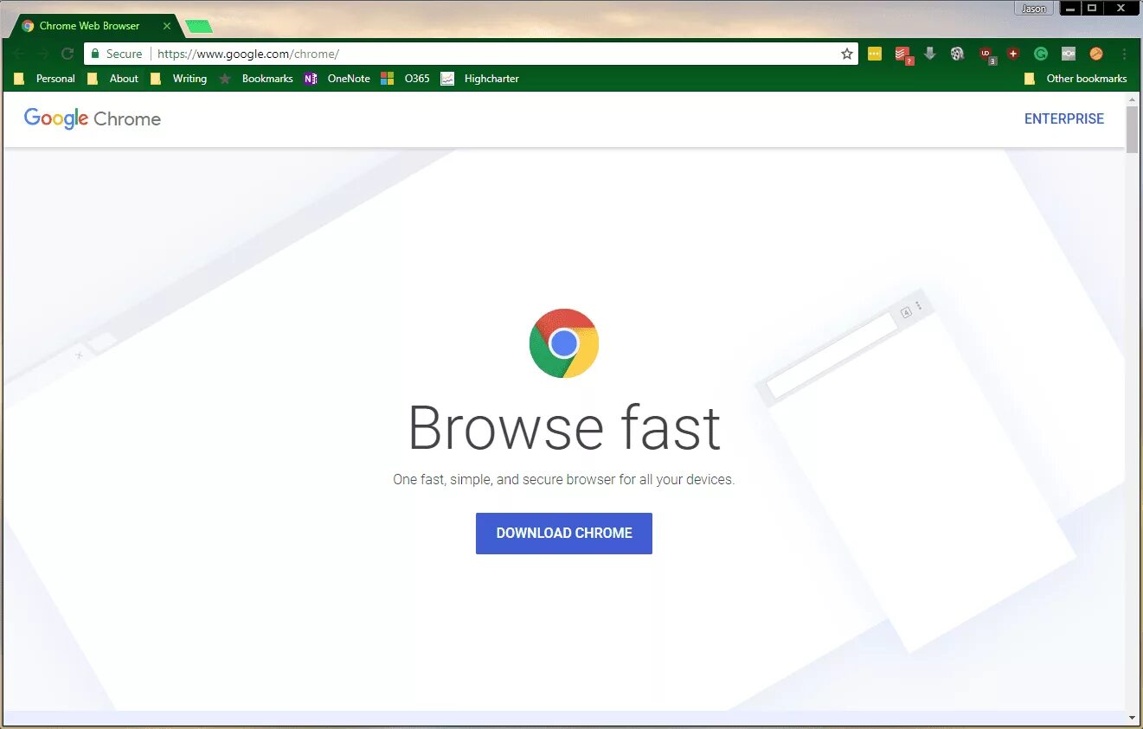Click the Adblock Plus extension icon
Viewport: 1143px width, 729px height.
1012,53
